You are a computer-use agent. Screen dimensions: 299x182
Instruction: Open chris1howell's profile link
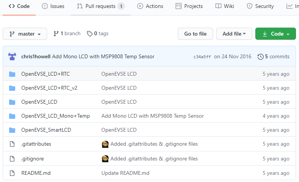point(36,57)
